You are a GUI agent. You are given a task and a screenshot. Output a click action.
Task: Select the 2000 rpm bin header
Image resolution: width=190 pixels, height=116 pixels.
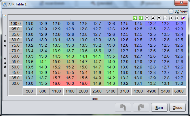(x=83, y=91)
